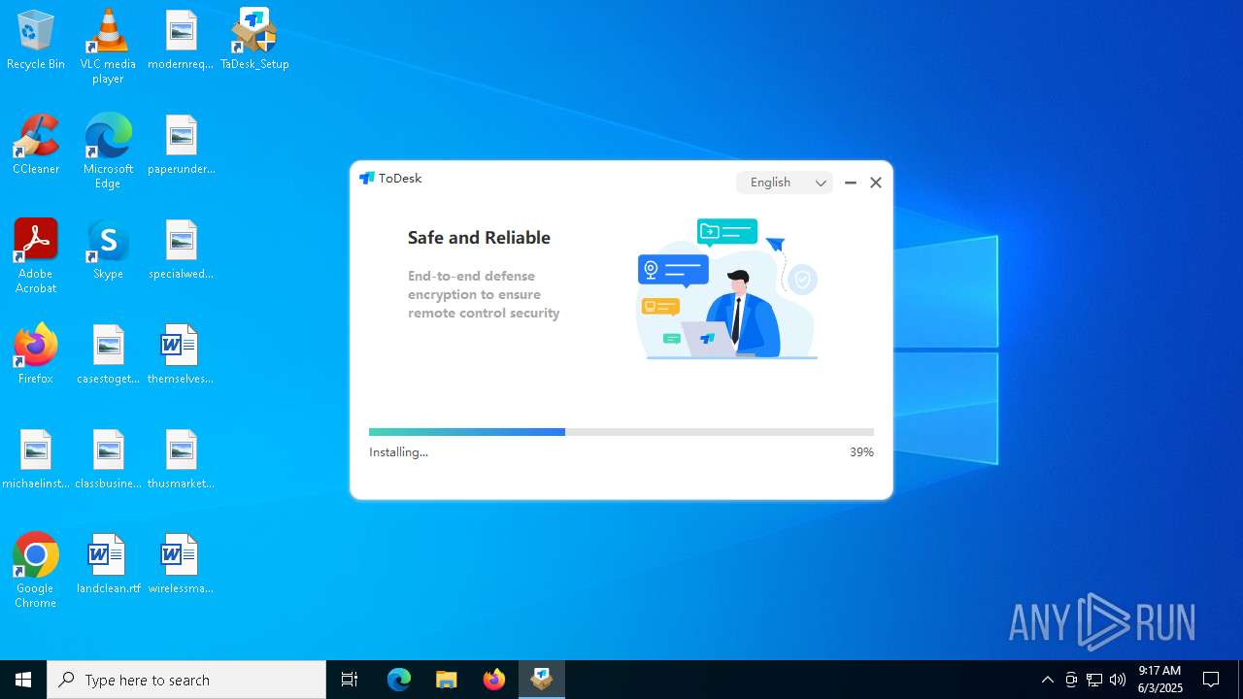Select the michaelinst image file icon
Screen dimensions: 1243x699
tap(36, 460)
